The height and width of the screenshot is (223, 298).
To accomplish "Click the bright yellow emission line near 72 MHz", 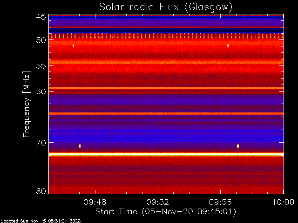I will pyautogui.click(x=166, y=155).
